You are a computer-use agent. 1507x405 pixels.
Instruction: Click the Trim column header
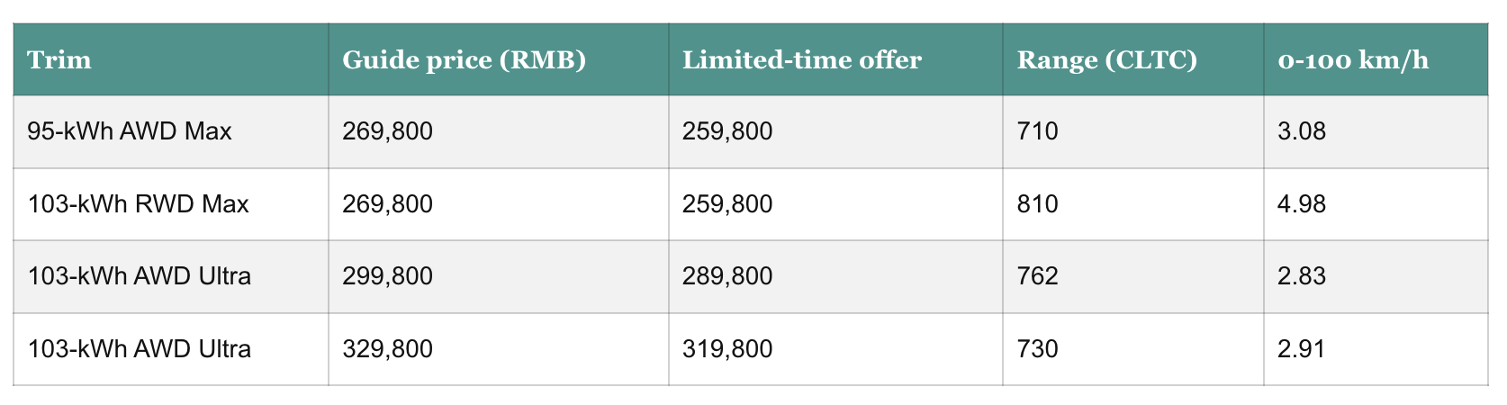(x=59, y=60)
